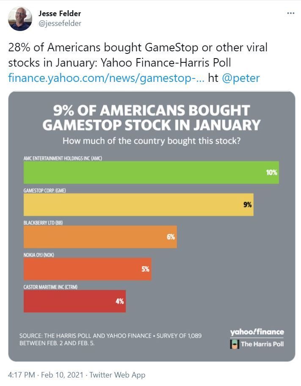The height and width of the screenshot is (386, 301).
Task: Open the Jesse Felder display name
Action: (60, 14)
